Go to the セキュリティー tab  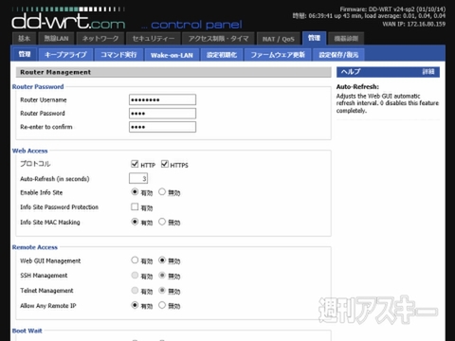(x=154, y=39)
